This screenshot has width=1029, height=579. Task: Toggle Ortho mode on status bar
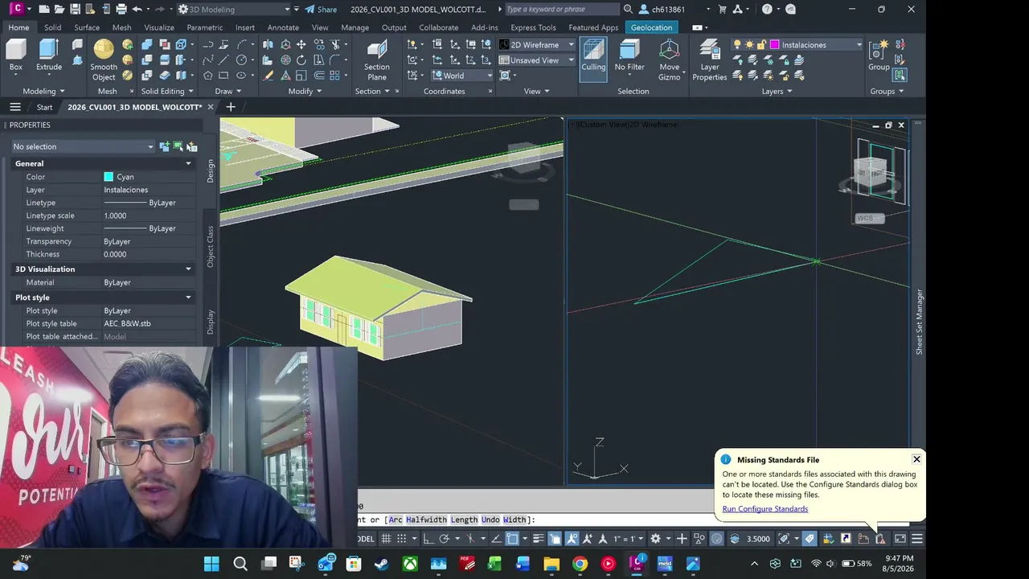tap(428, 539)
